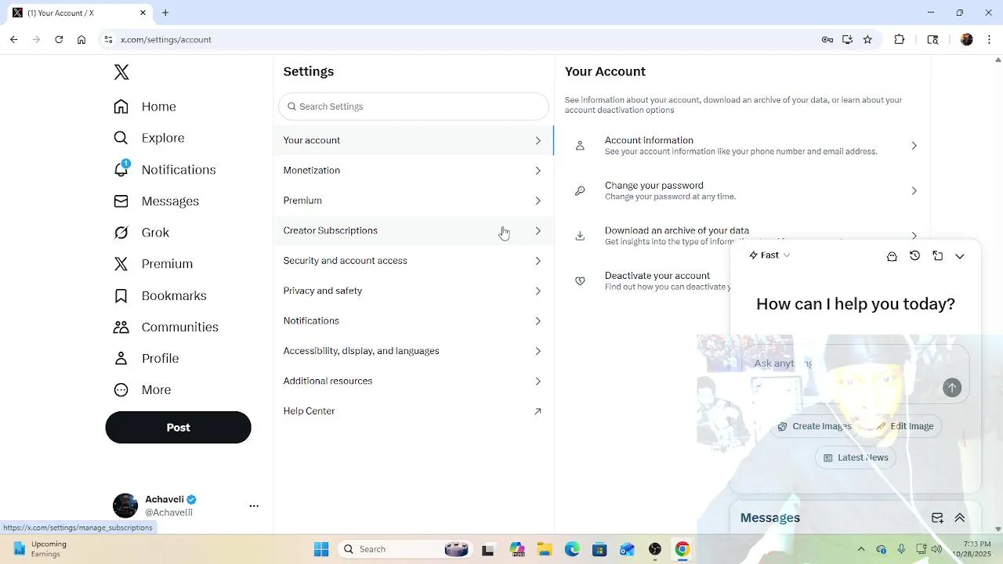Select Your account in Settings list
The width and height of the screenshot is (1003, 564).
click(413, 140)
